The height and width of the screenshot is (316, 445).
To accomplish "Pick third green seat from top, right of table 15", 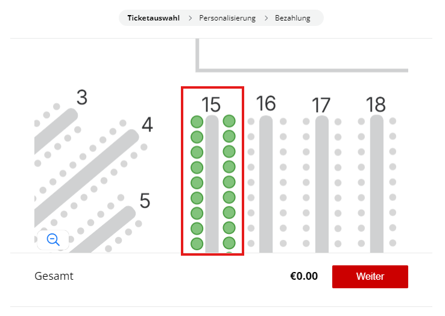I will [229, 151].
